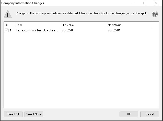Click row number 1 in the list
This screenshot has width=163, height=121.
pyautogui.click(x=10, y=30)
